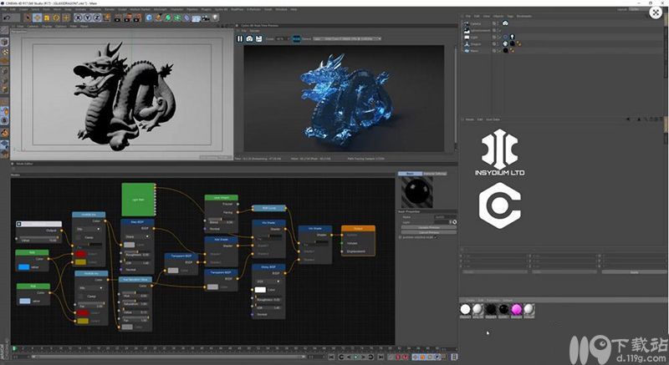Click the Update Preview button
The height and width of the screenshot is (365, 669).
point(429,227)
